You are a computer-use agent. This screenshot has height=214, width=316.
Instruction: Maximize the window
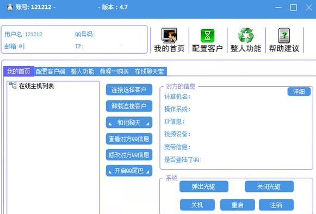[294, 8]
